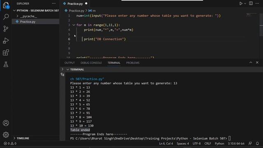
Task: Click terminal split tree icon
Action: (62, 74)
